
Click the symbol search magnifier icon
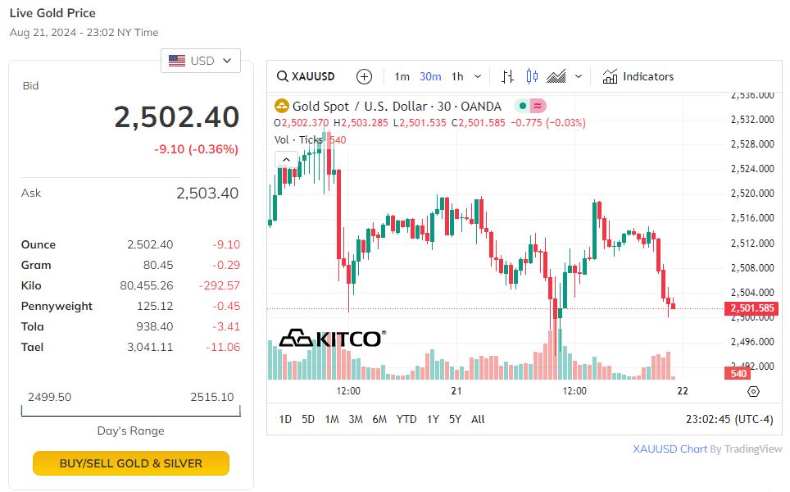point(282,77)
